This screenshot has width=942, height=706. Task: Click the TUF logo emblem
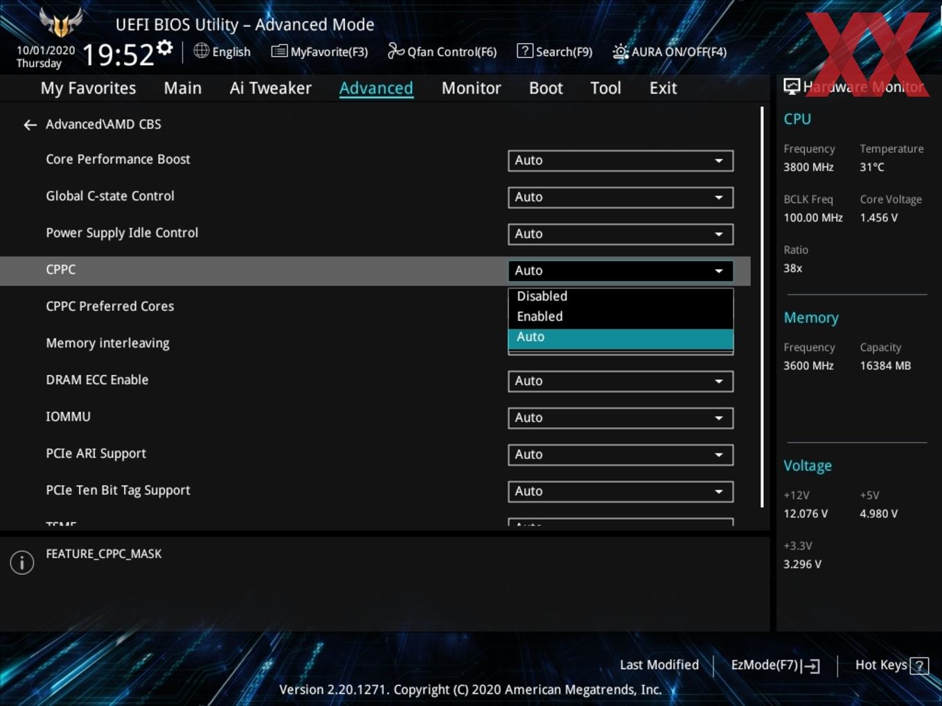click(61, 22)
